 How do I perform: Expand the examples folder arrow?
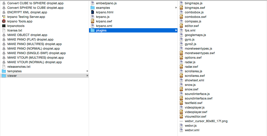(x=176, y=8)
